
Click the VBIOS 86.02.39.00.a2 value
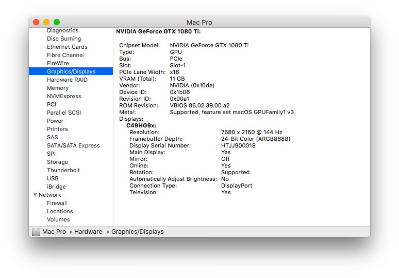click(199, 105)
